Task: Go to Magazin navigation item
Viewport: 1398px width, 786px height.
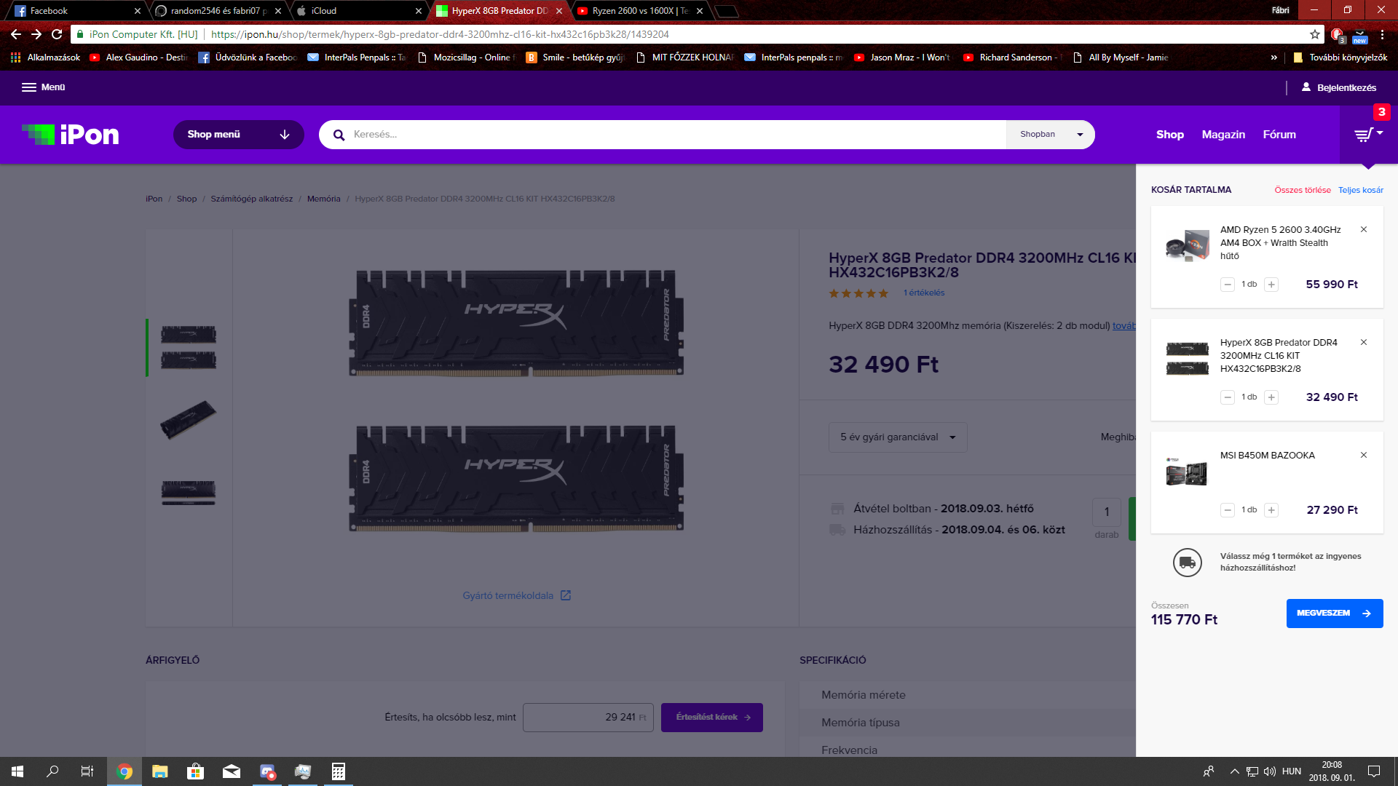Action: click(1223, 135)
